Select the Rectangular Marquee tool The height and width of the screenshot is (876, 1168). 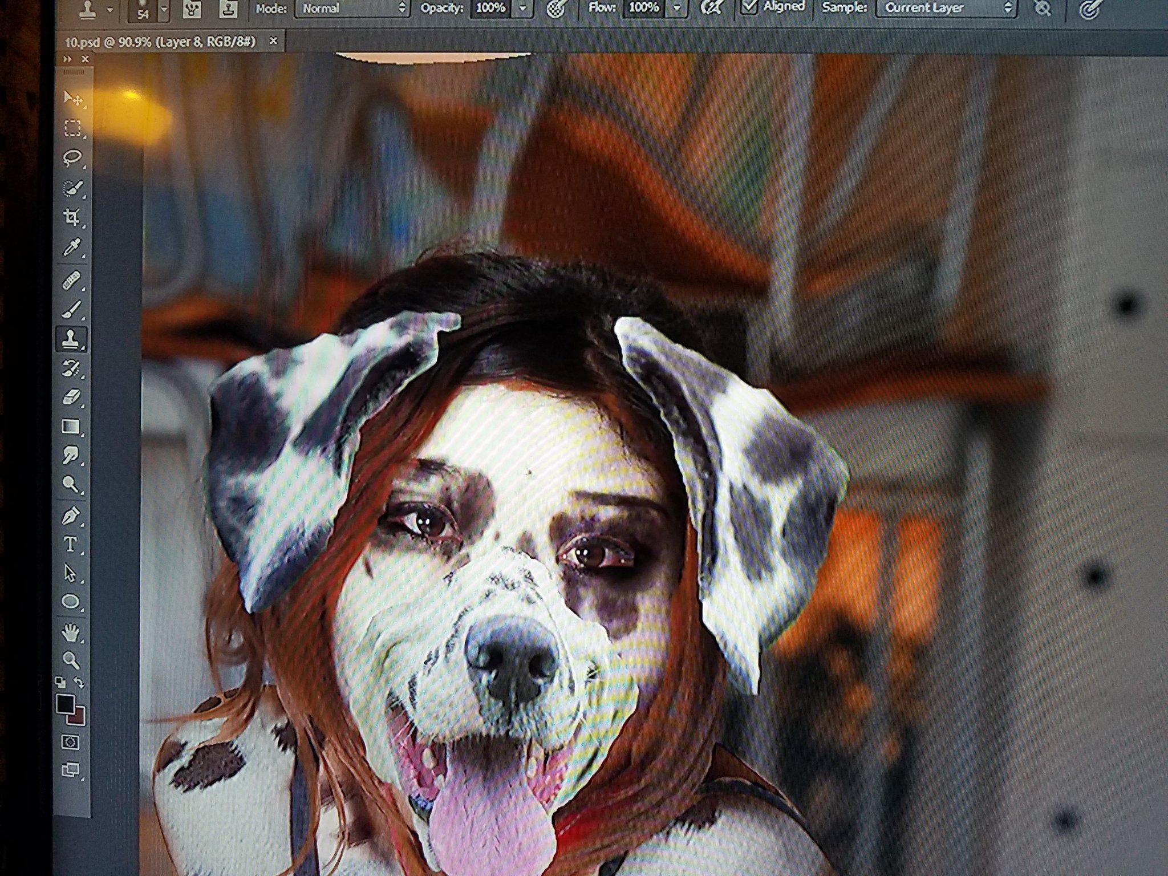click(x=72, y=128)
